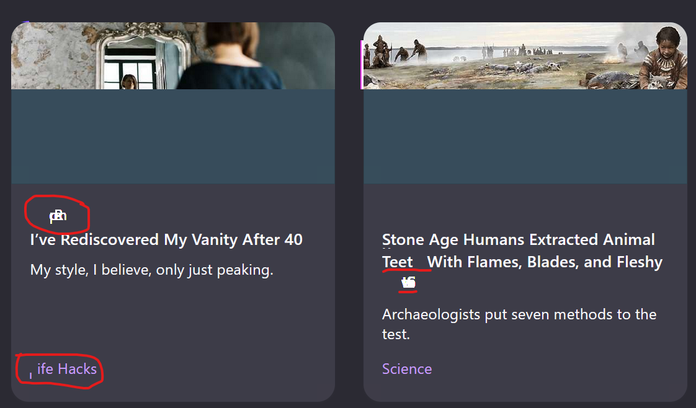Open the Stone Age painting thumbnail

click(x=525, y=56)
